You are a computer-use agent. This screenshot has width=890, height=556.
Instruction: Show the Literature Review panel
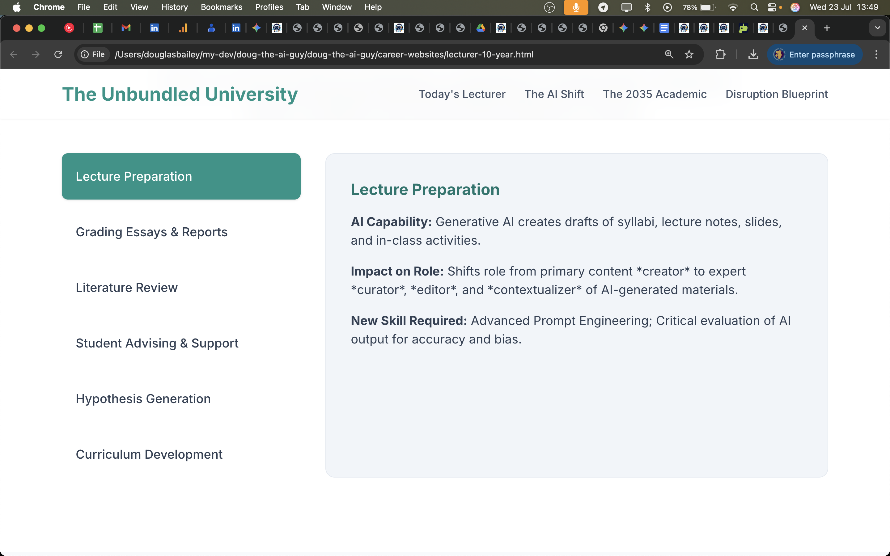[x=181, y=288]
